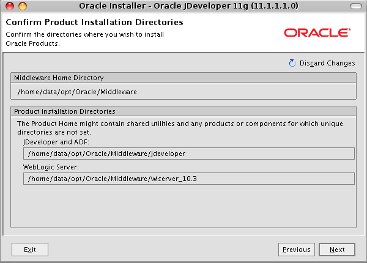Click the Discard Changes label
The image size is (367, 263).
coord(327,63)
